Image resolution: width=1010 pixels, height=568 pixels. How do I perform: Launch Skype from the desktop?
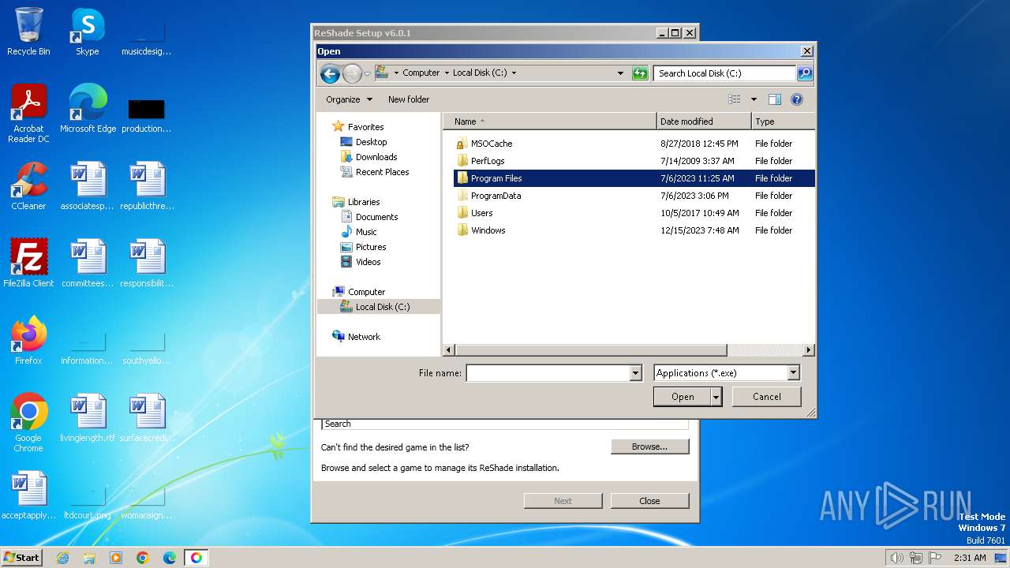tap(88, 32)
